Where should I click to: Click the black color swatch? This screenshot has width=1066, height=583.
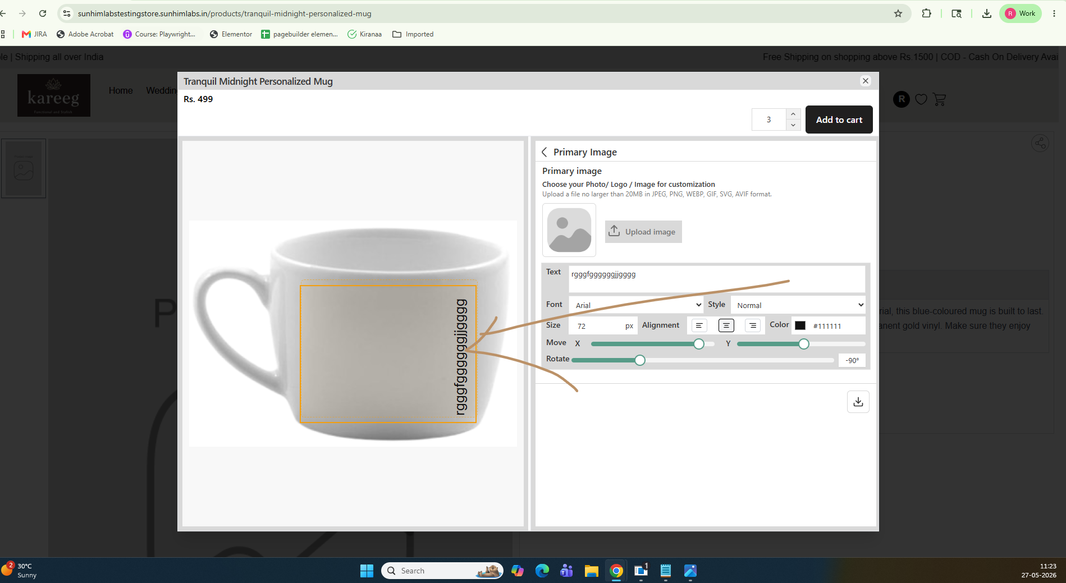[800, 325]
